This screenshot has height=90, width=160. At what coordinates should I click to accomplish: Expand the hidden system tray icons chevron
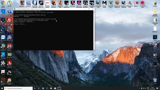point(140,88)
